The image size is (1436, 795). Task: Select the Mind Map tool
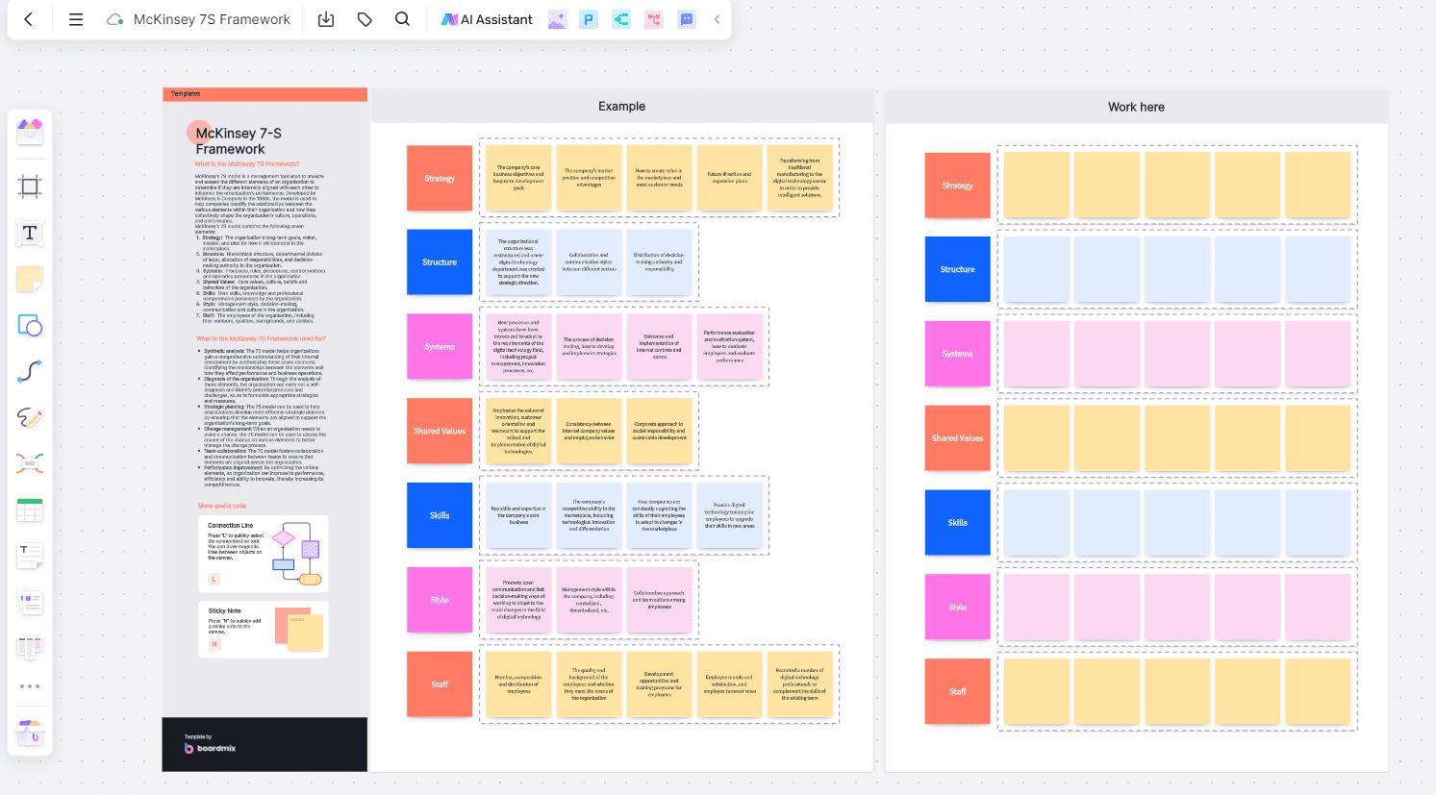[x=30, y=463]
